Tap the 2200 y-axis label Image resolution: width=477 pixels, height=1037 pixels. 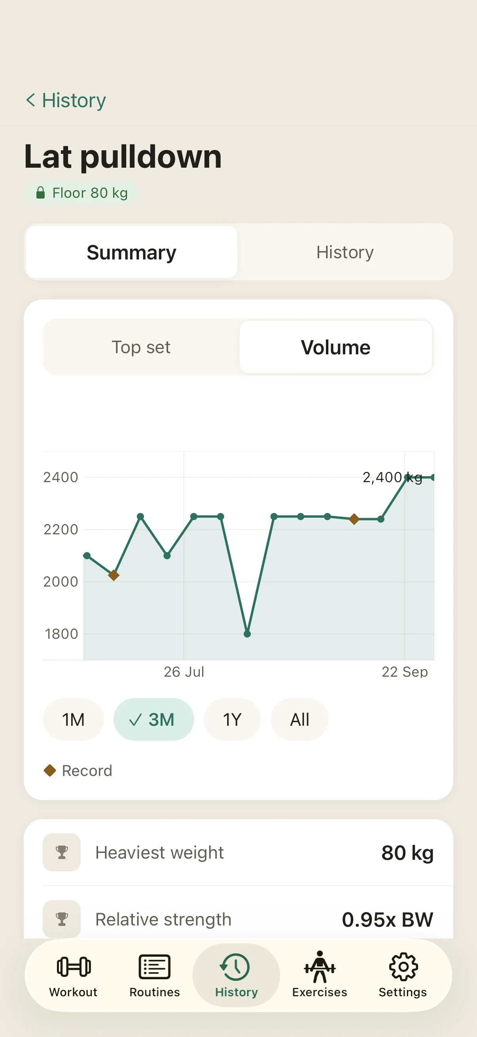pos(61,530)
